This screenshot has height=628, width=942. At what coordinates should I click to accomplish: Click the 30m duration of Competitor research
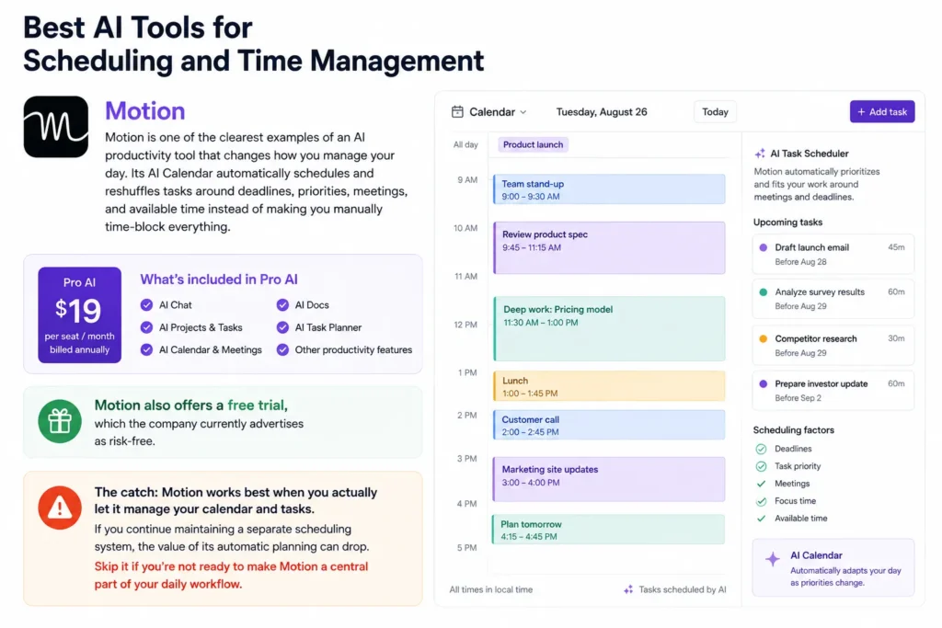point(896,338)
